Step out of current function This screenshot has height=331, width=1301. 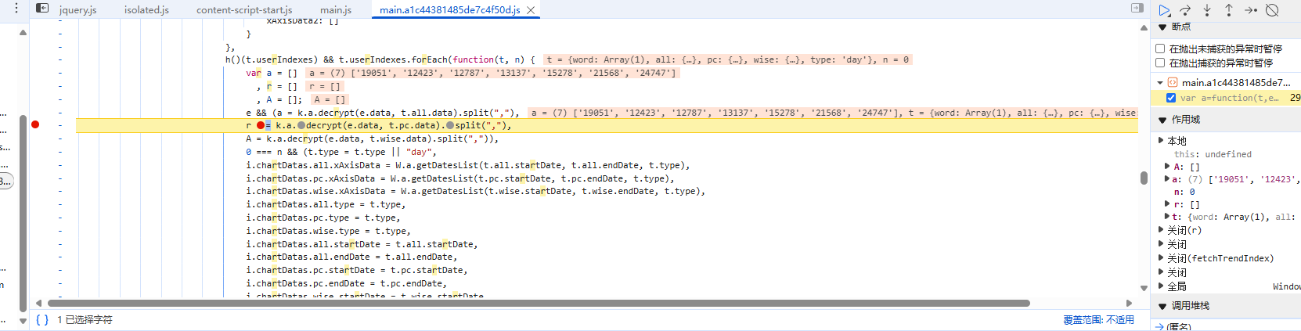click(x=1229, y=10)
